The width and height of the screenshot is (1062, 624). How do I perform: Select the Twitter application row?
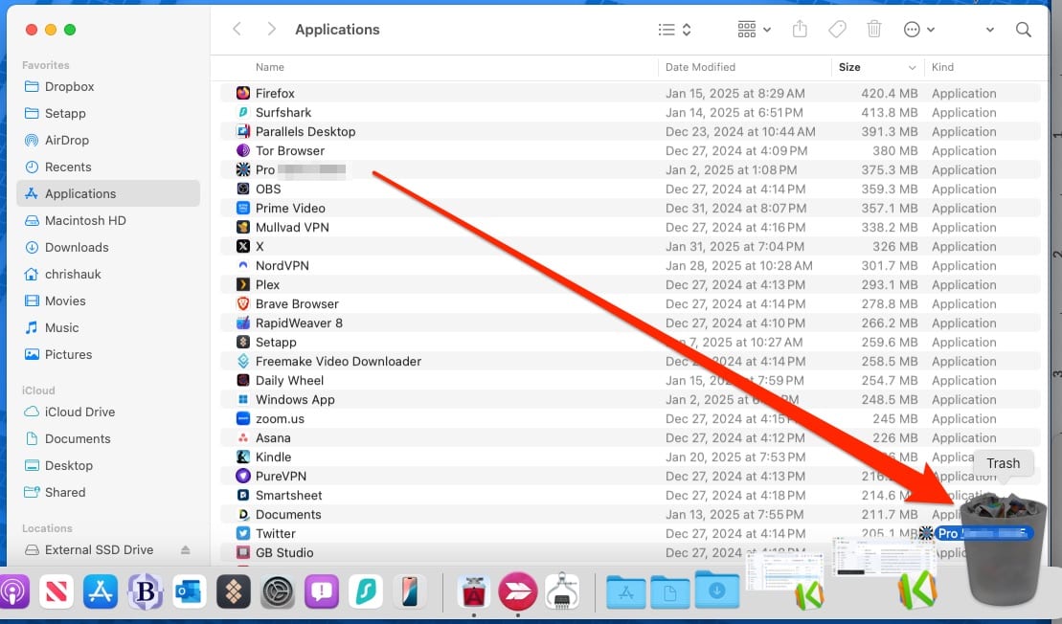click(630, 533)
